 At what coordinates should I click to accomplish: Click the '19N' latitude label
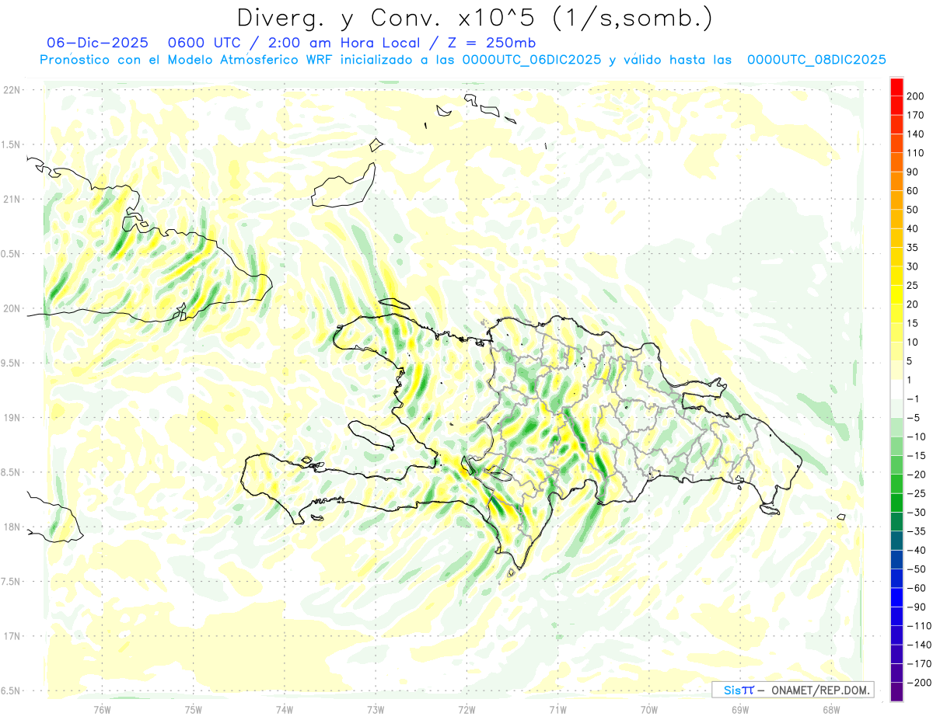(12, 418)
